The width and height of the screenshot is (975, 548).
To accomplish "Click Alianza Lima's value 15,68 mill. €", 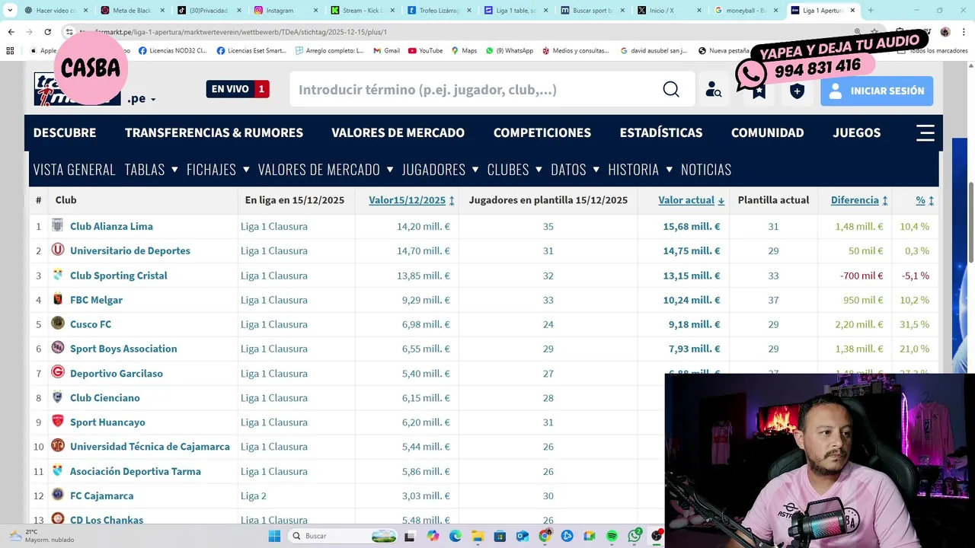I will click(x=692, y=226).
